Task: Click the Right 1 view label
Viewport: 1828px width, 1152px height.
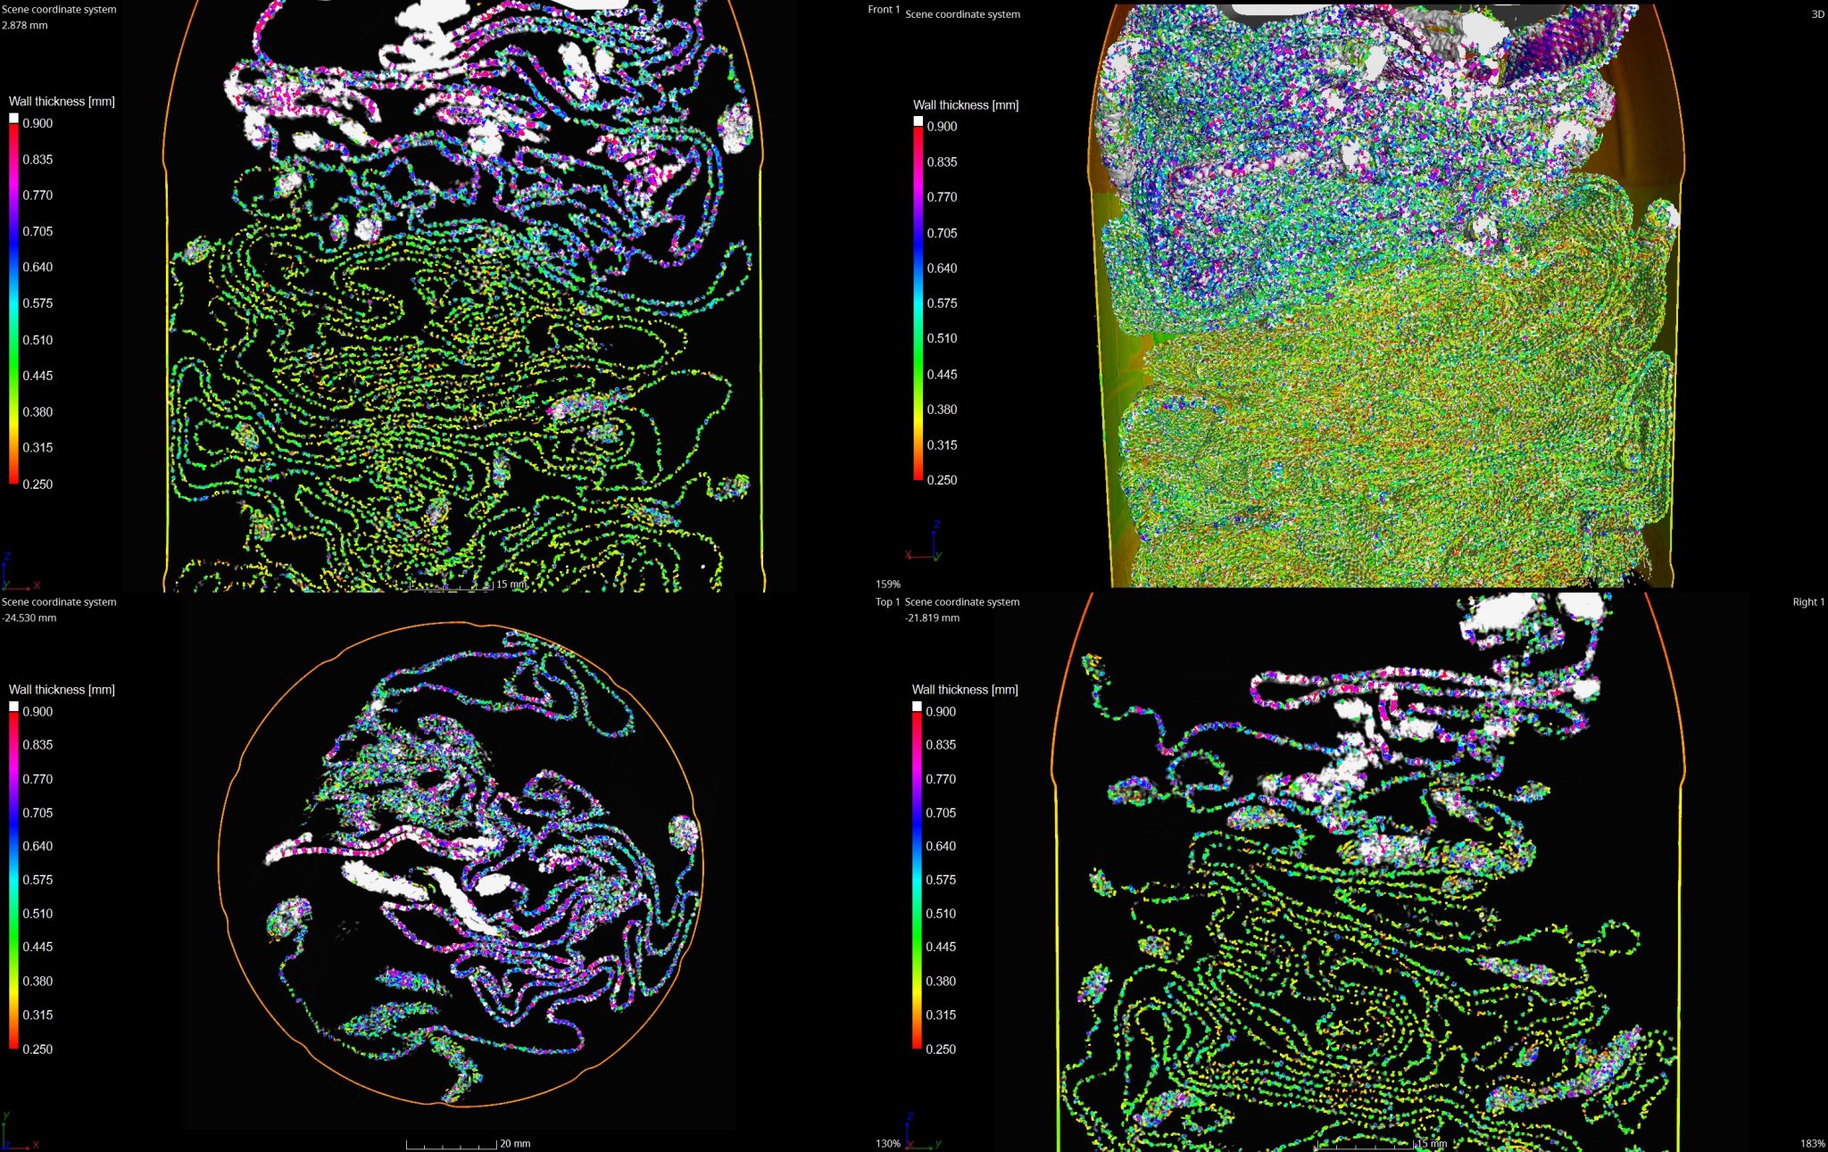Action: (1807, 602)
